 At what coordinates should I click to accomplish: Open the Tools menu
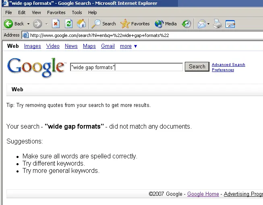[x=77, y=12]
